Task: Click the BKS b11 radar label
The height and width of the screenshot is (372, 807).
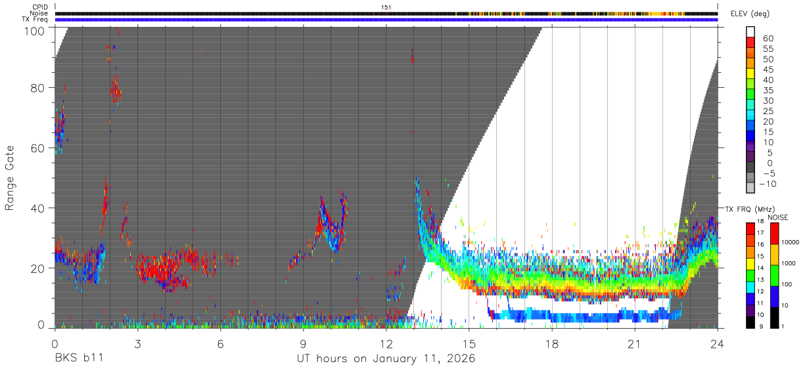Action: (79, 360)
